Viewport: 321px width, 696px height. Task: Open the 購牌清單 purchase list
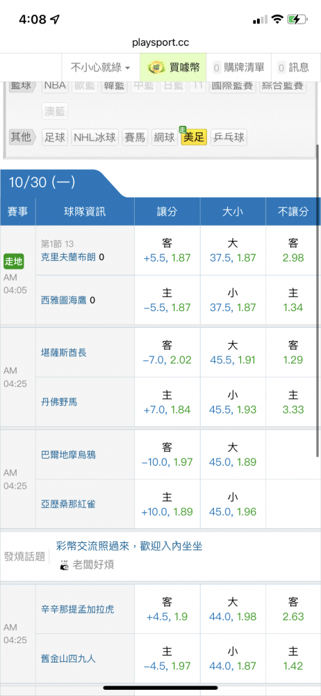pyautogui.click(x=239, y=68)
